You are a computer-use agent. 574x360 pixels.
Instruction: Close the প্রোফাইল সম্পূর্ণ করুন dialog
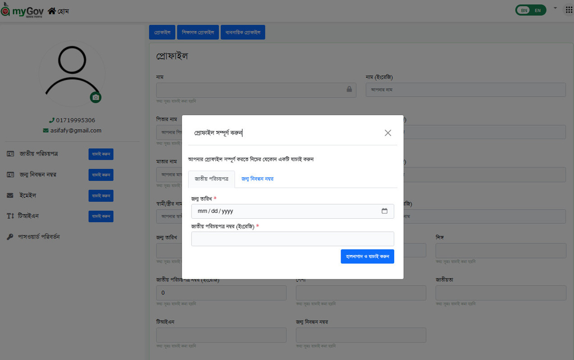tap(388, 133)
